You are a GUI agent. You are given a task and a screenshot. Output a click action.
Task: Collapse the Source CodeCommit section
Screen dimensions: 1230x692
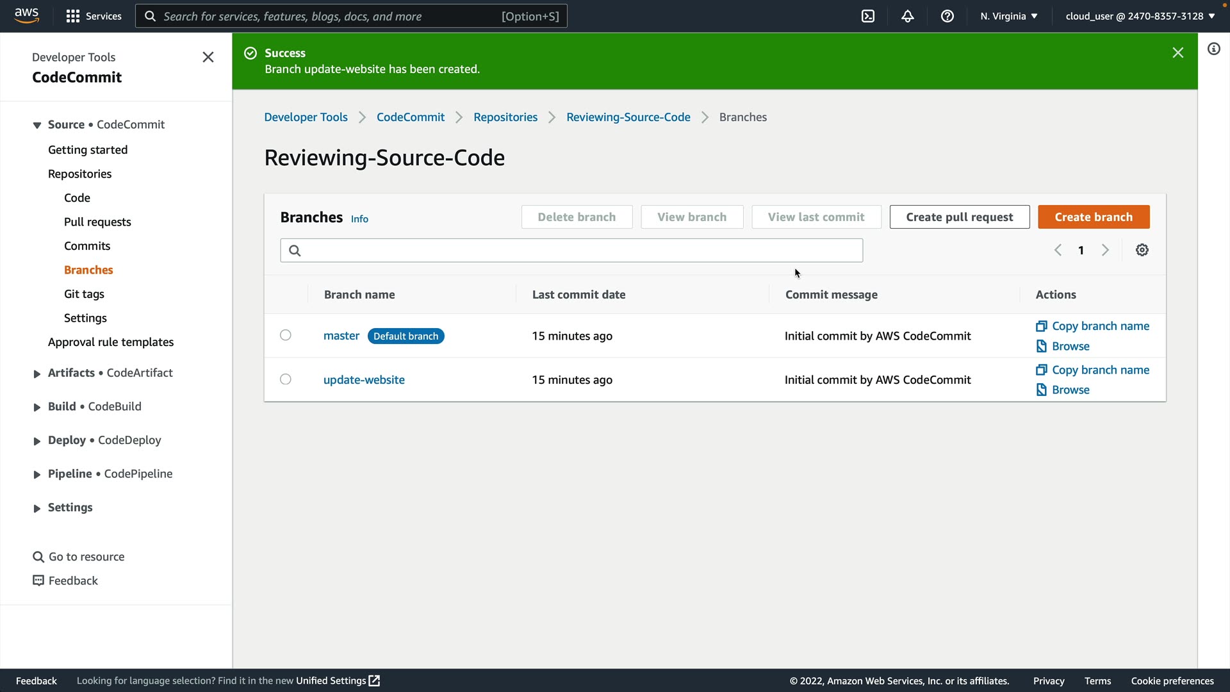click(37, 125)
